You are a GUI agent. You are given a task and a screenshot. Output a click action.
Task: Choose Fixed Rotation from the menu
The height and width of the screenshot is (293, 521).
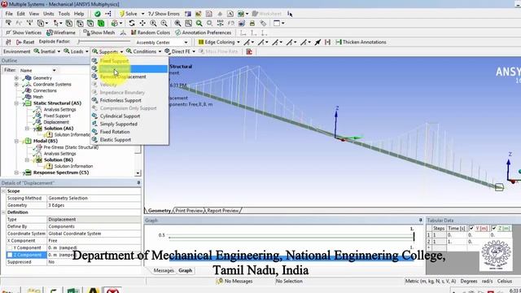click(x=115, y=132)
